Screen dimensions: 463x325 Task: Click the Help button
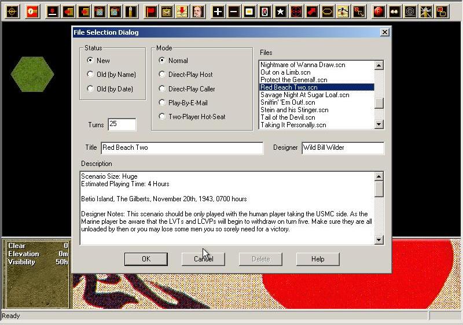click(318, 259)
